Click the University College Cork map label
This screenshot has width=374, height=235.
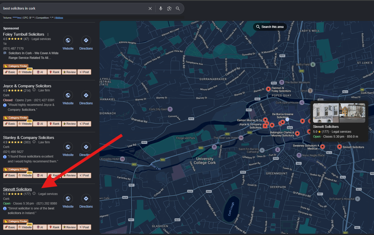[205, 161]
